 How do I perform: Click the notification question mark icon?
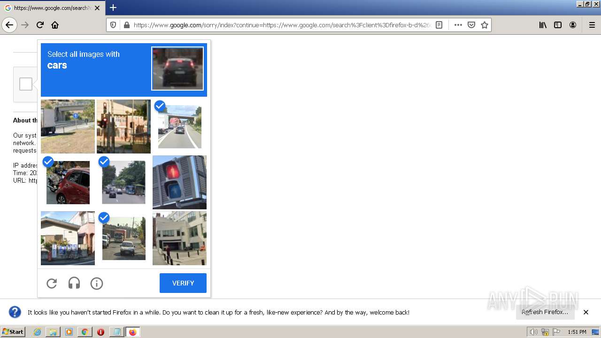coord(15,312)
